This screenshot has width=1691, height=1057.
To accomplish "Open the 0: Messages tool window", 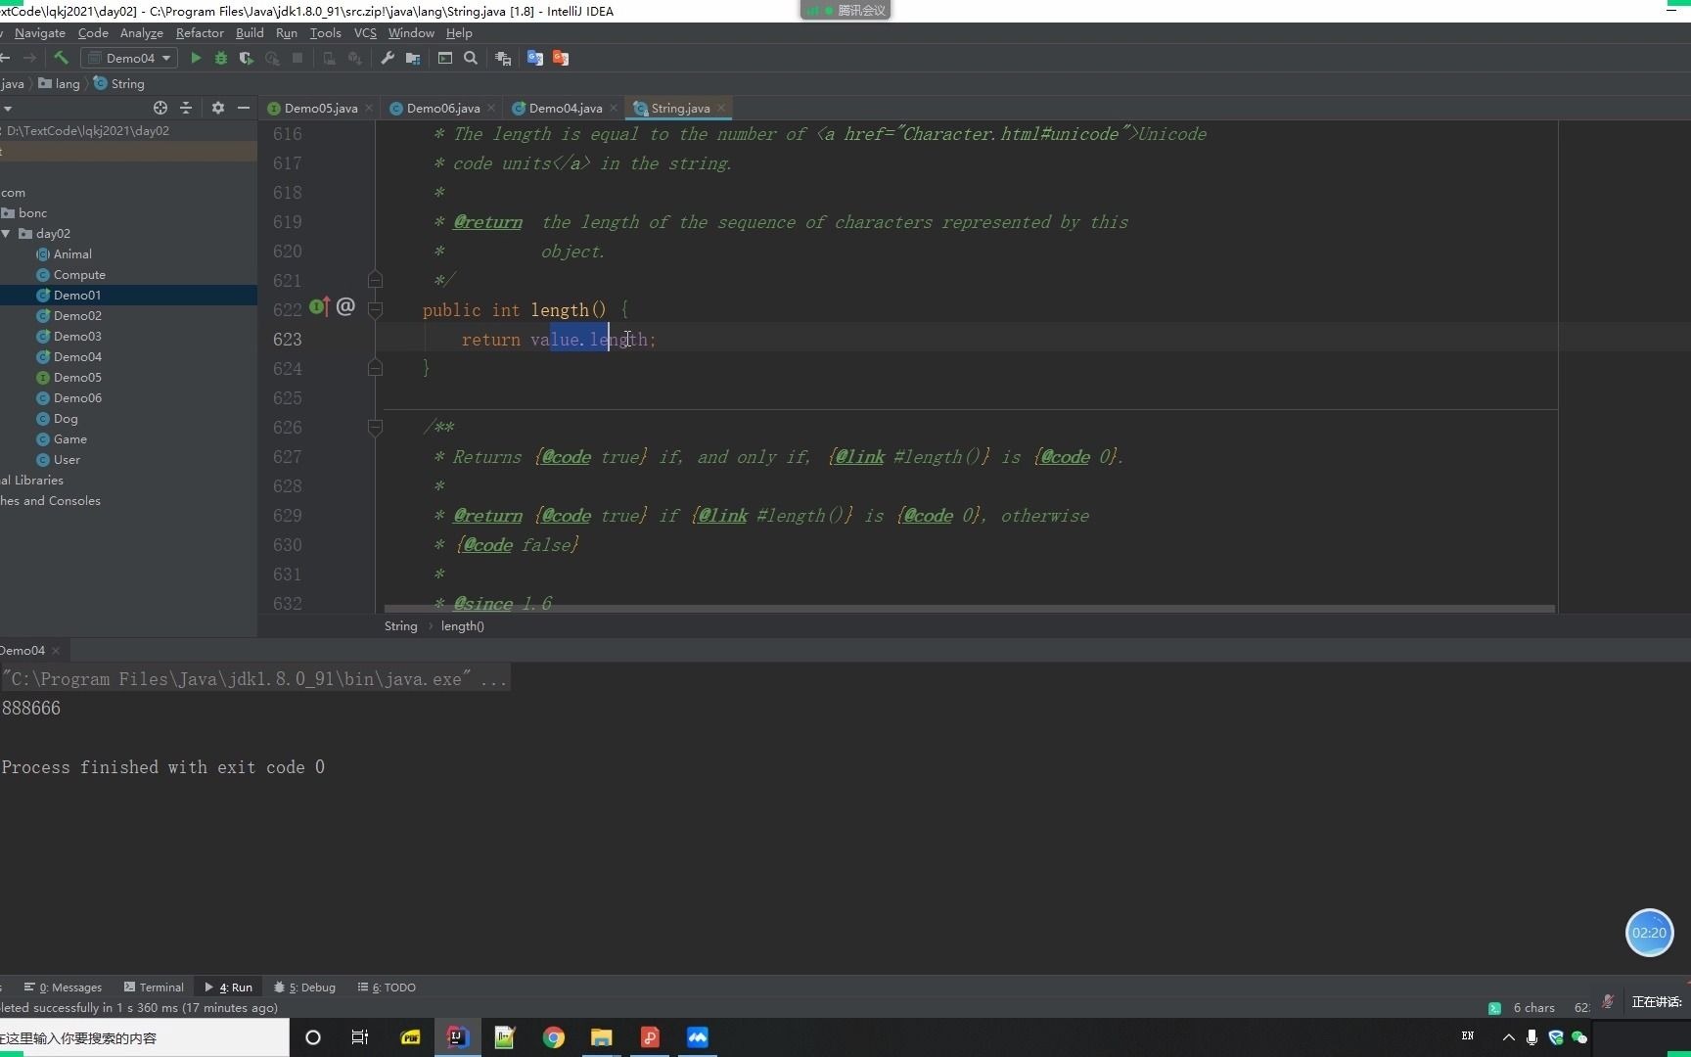I will pos(63,988).
